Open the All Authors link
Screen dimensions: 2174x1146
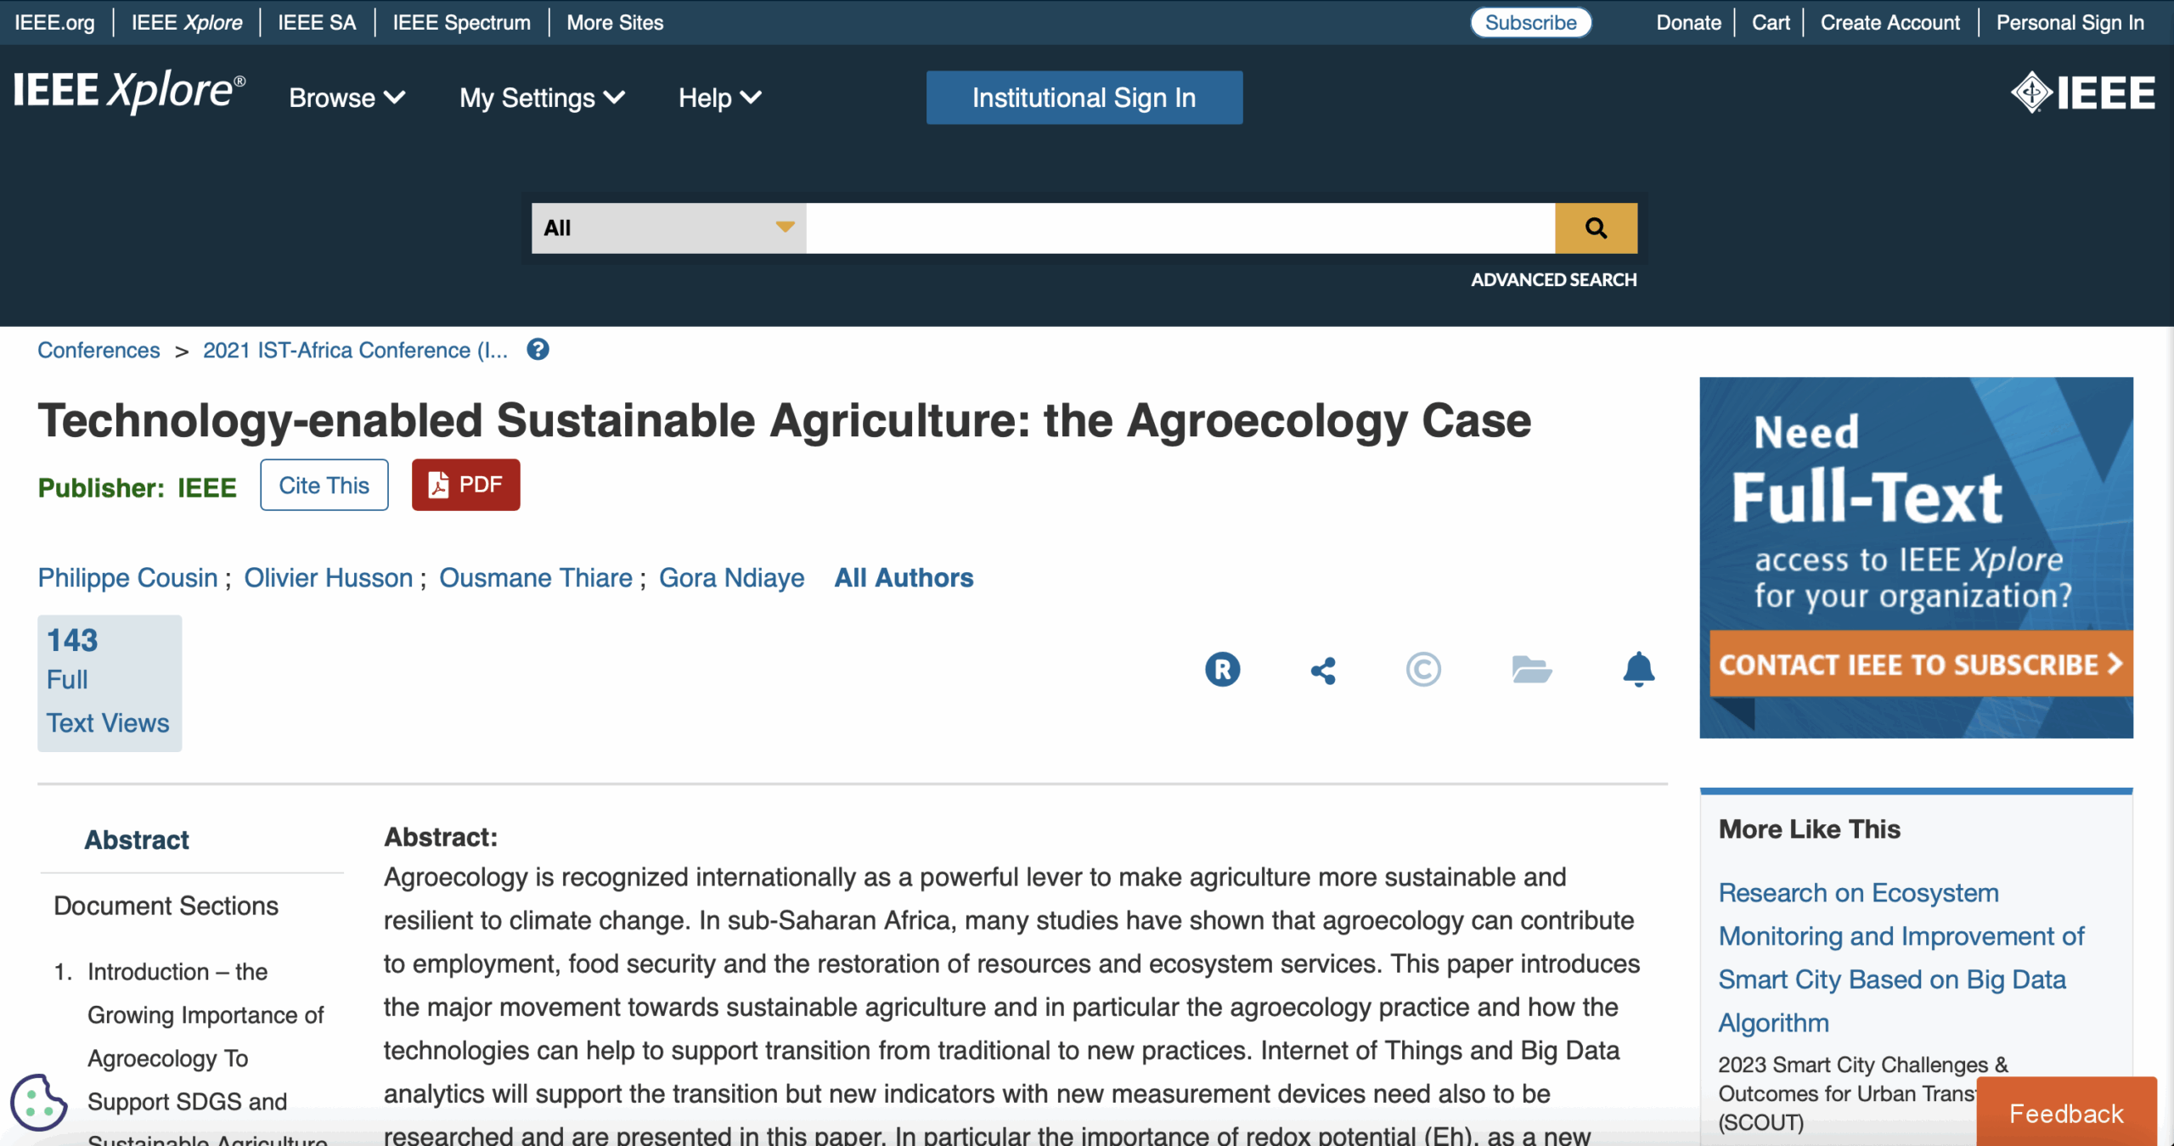(x=904, y=577)
